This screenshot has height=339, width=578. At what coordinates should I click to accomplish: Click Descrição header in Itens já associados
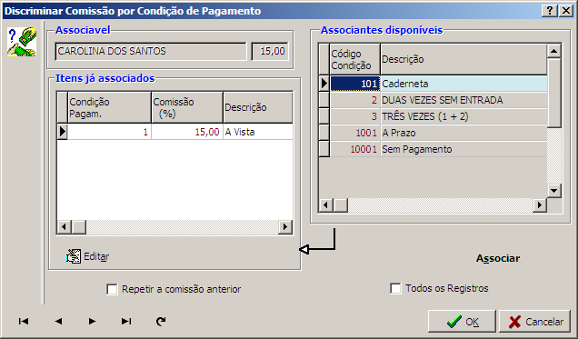coord(258,107)
